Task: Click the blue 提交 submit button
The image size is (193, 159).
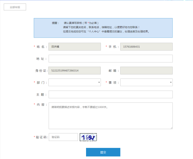Action: (103, 152)
